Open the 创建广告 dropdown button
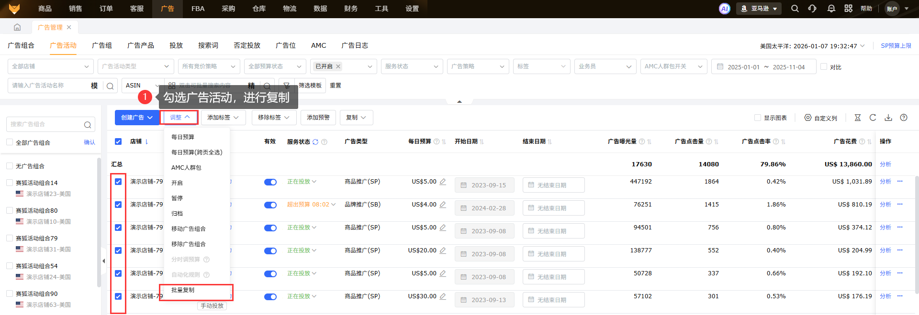 (x=137, y=118)
